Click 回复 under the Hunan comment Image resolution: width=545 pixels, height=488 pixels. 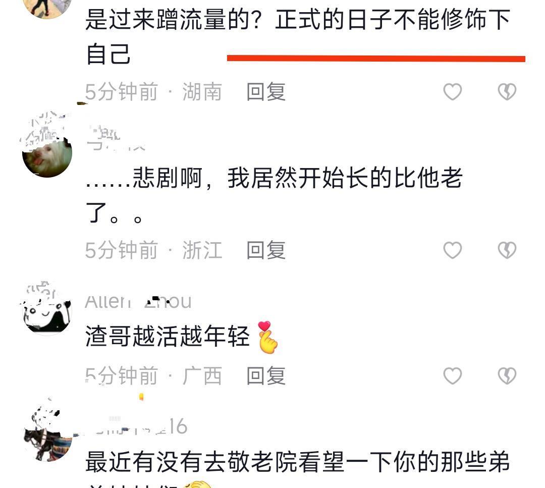tap(266, 92)
